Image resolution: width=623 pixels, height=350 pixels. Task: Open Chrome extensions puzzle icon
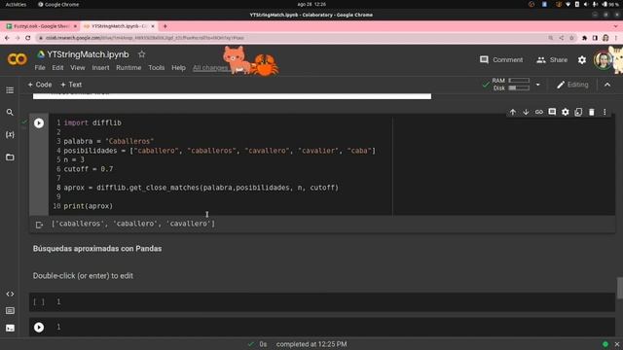click(x=584, y=38)
